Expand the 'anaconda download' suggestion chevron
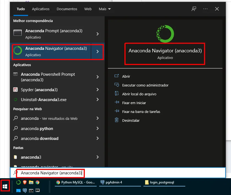 pyautogui.click(x=97, y=138)
